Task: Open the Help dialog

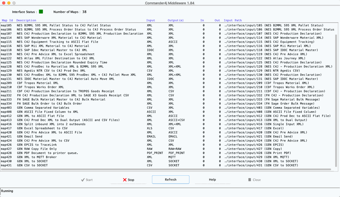Action: pyautogui.click(x=212, y=179)
